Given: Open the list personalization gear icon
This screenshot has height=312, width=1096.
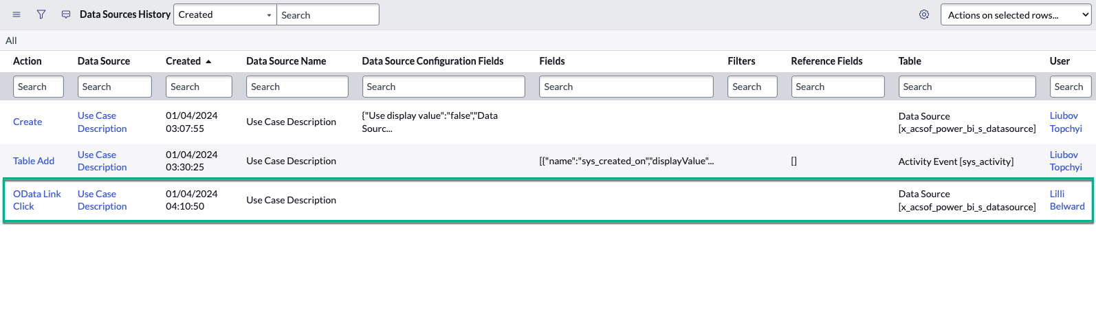Looking at the screenshot, I should (924, 14).
